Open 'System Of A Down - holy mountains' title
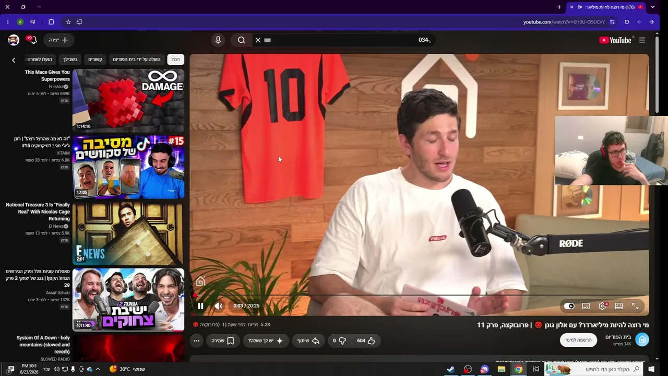 [x=43, y=345]
